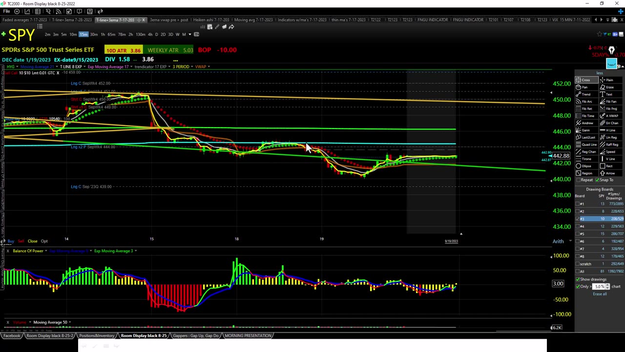Toggle the Snap To checkbox

point(598,180)
